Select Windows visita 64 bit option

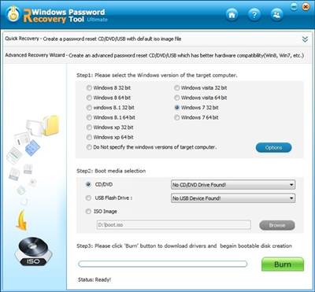pyautogui.click(x=177, y=98)
